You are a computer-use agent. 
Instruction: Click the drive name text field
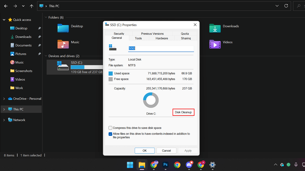[161, 48]
